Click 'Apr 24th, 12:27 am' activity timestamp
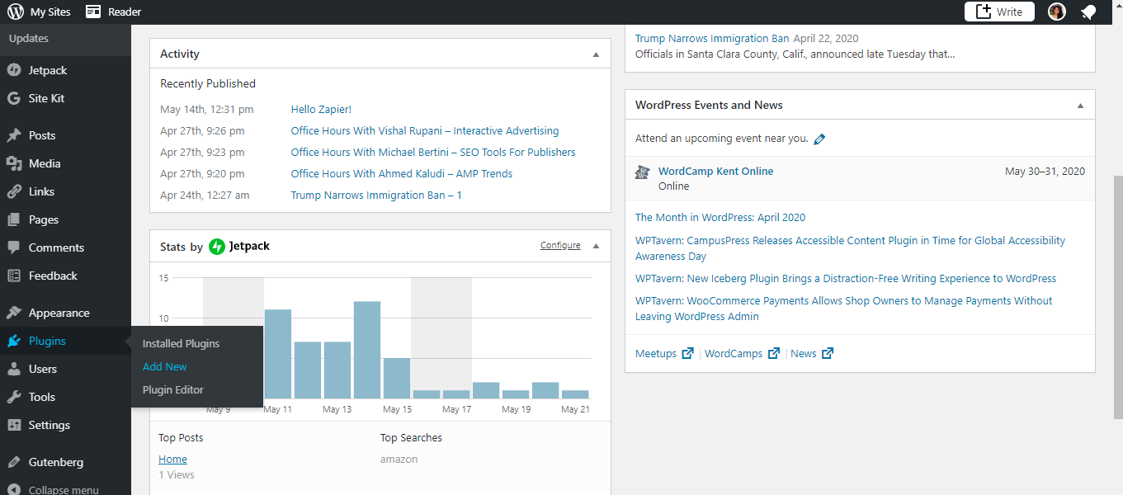The width and height of the screenshot is (1123, 495). [x=205, y=195]
